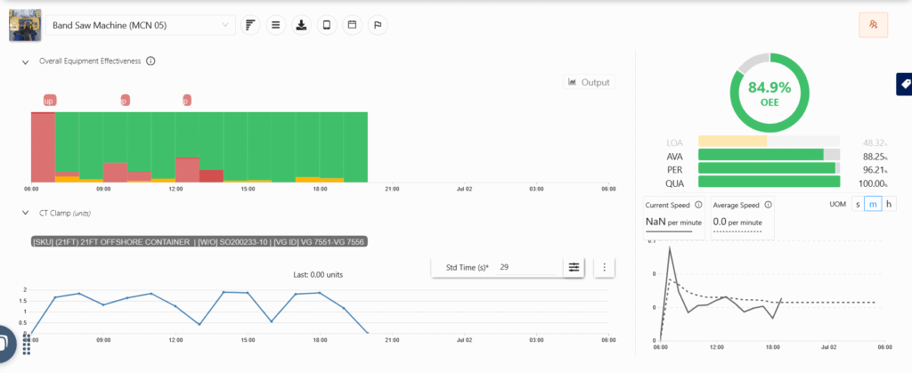Select minutes 'm' unit of measure
912x373 pixels.
pyautogui.click(x=873, y=205)
